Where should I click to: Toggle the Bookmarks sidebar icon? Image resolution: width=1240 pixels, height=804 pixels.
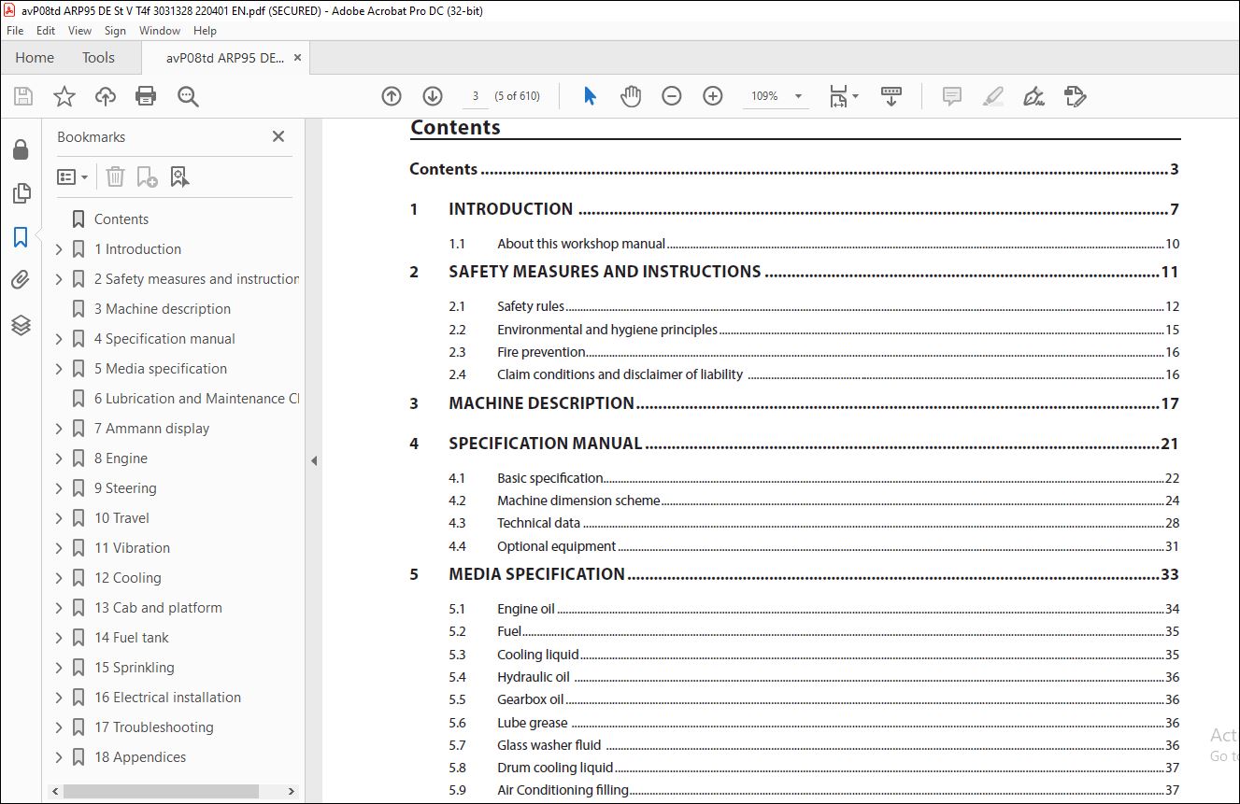(x=21, y=237)
